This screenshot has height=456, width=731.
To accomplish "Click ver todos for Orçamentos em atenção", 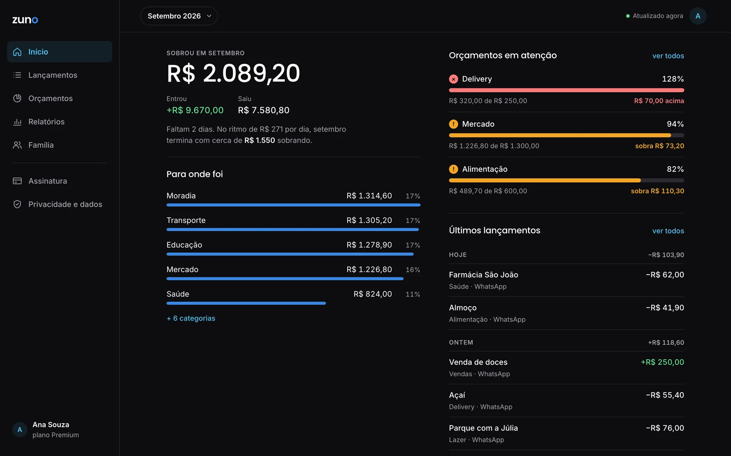I will pos(668,56).
